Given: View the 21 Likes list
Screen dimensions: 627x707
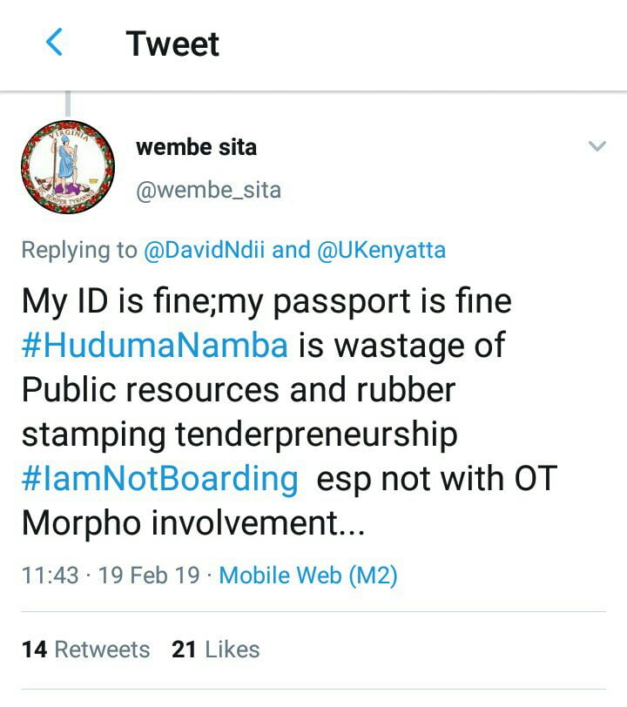Looking at the screenshot, I should [216, 650].
